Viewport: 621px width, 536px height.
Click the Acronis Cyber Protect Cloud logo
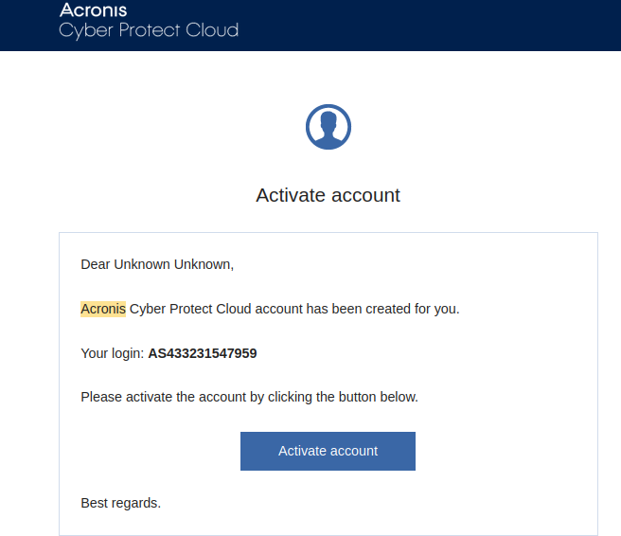(x=149, y=21)
